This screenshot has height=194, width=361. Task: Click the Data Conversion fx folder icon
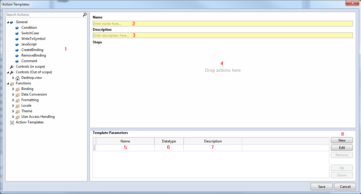18,95
